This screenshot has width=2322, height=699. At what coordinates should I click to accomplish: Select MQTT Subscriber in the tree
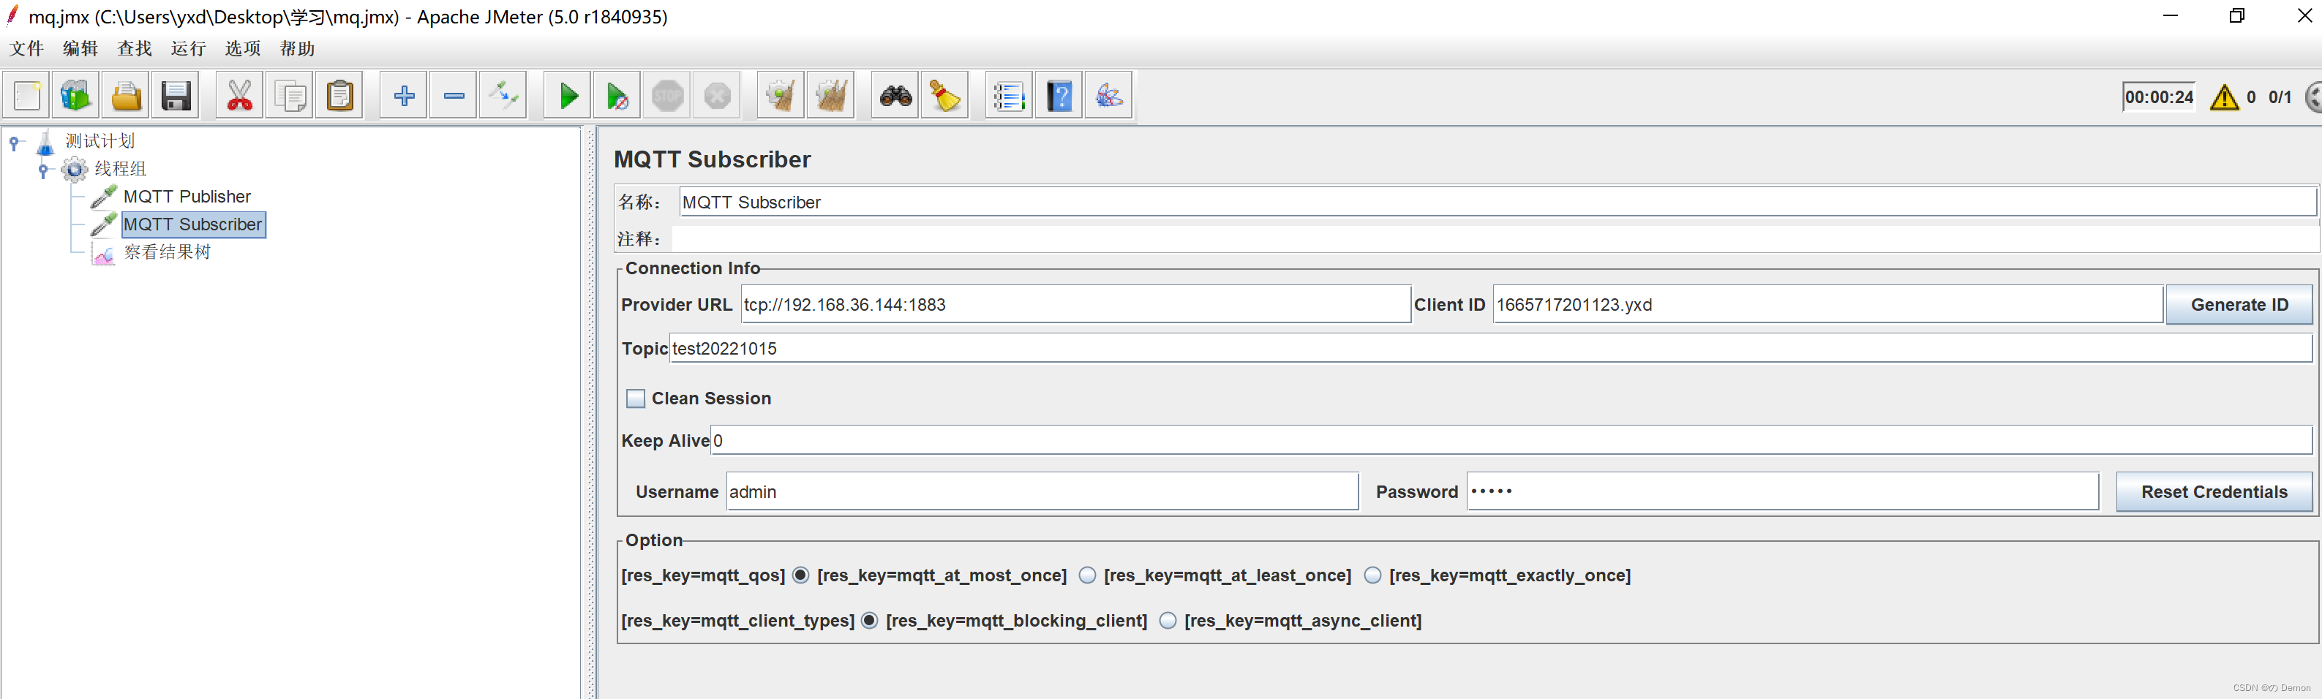click(193, 224)
